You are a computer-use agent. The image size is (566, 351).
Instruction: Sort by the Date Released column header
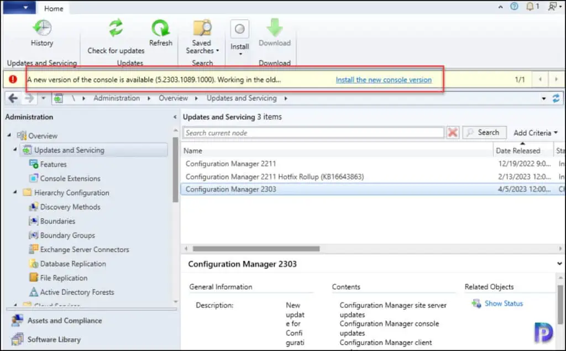pyautogui.click(x=523, y=150)
